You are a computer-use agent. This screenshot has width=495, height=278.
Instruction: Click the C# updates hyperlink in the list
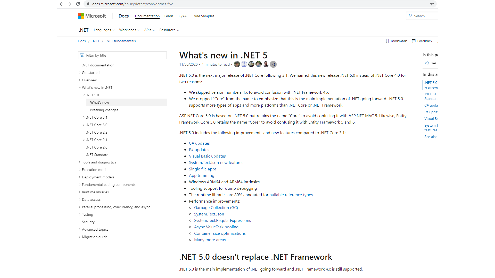click(199, 143)
